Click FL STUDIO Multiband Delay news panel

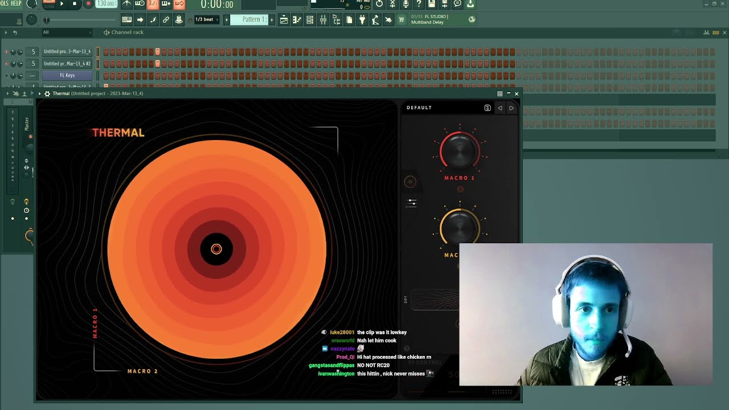tap(443, 19)
